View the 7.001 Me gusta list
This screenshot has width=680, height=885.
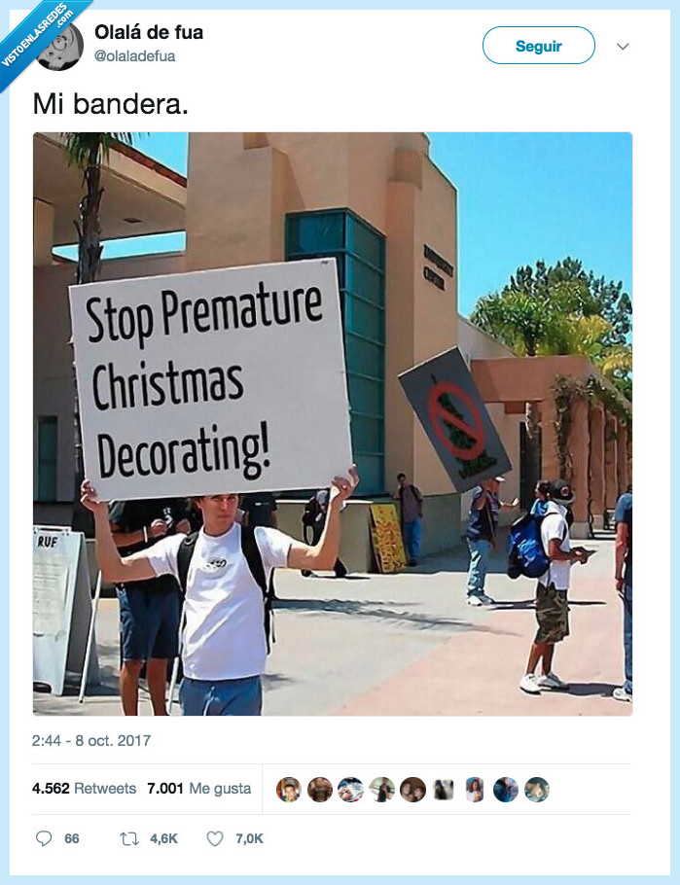pos(198,788)
